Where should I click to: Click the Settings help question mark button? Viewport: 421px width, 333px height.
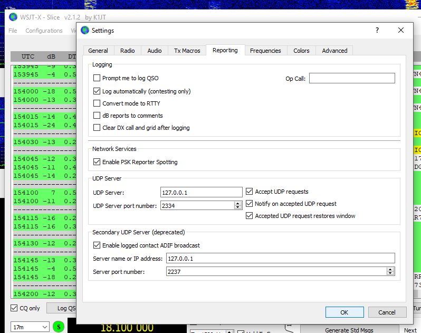point(377,30)
